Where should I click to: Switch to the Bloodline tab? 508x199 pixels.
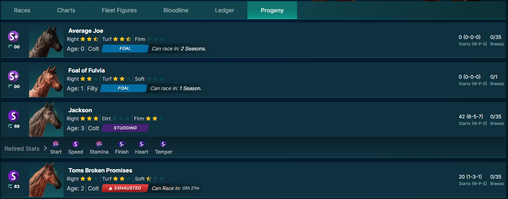tap(176, 10)
